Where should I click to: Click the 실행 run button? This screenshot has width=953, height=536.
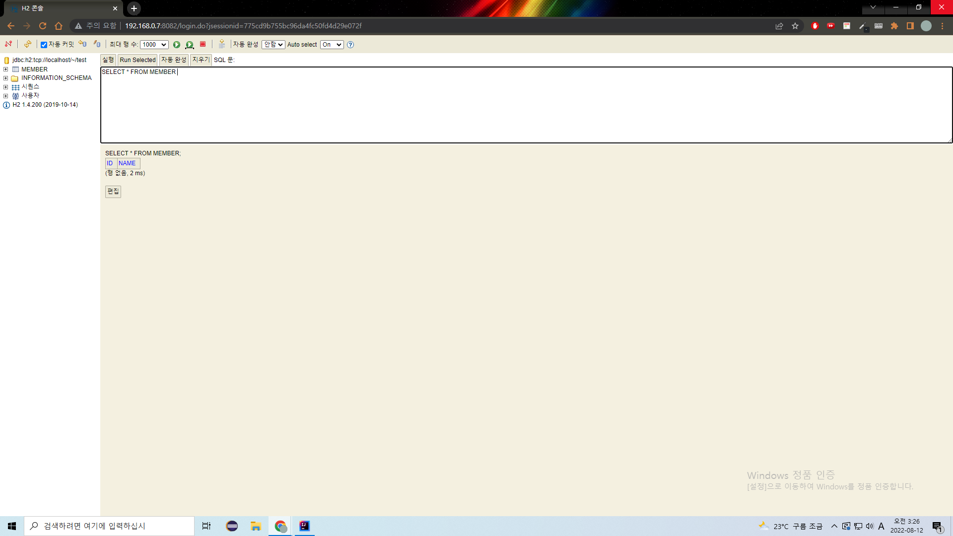108,60
